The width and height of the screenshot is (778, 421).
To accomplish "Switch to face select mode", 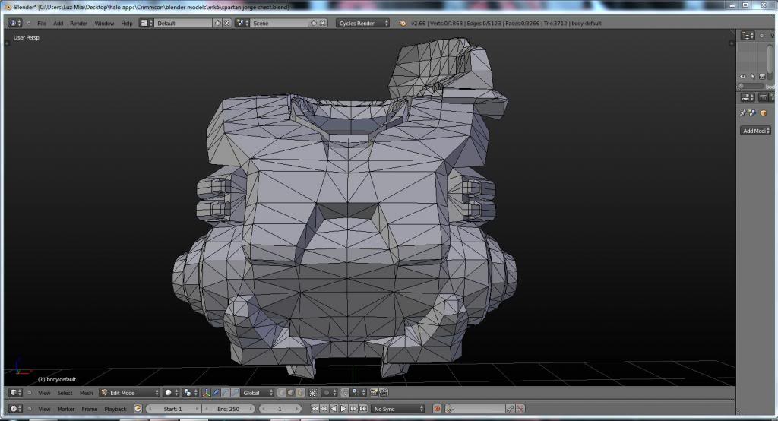I will pos(301,392).
